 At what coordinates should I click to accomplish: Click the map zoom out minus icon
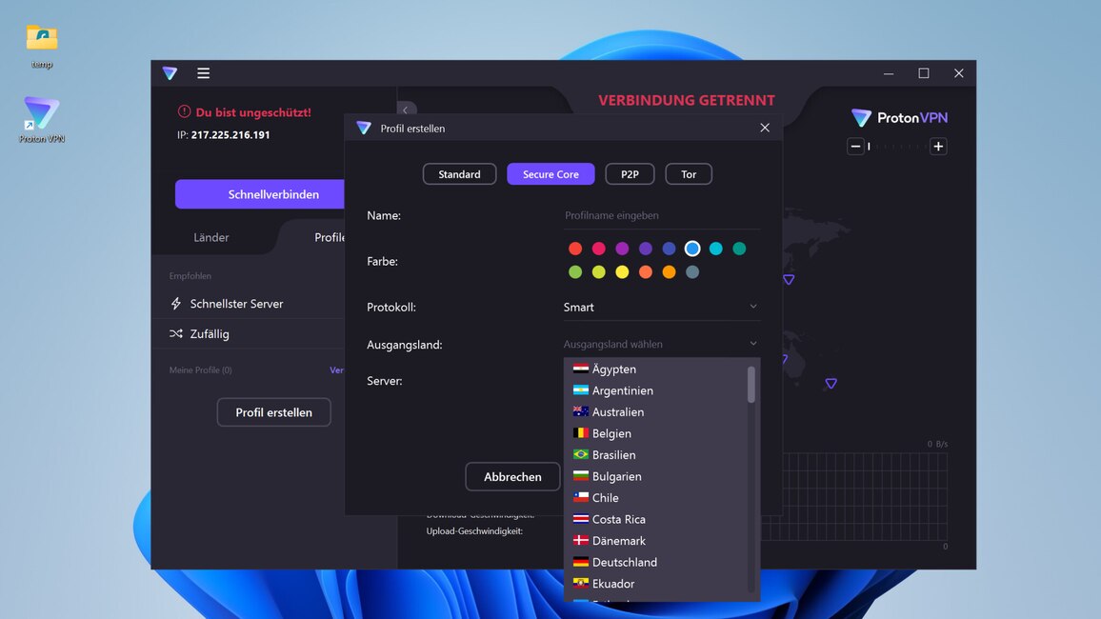(x=853, y=146)
